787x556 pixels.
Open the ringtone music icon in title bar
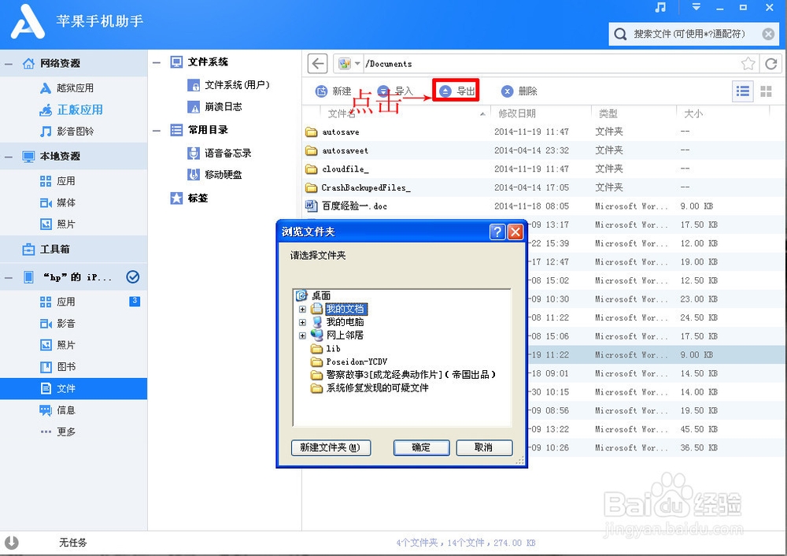660,7
